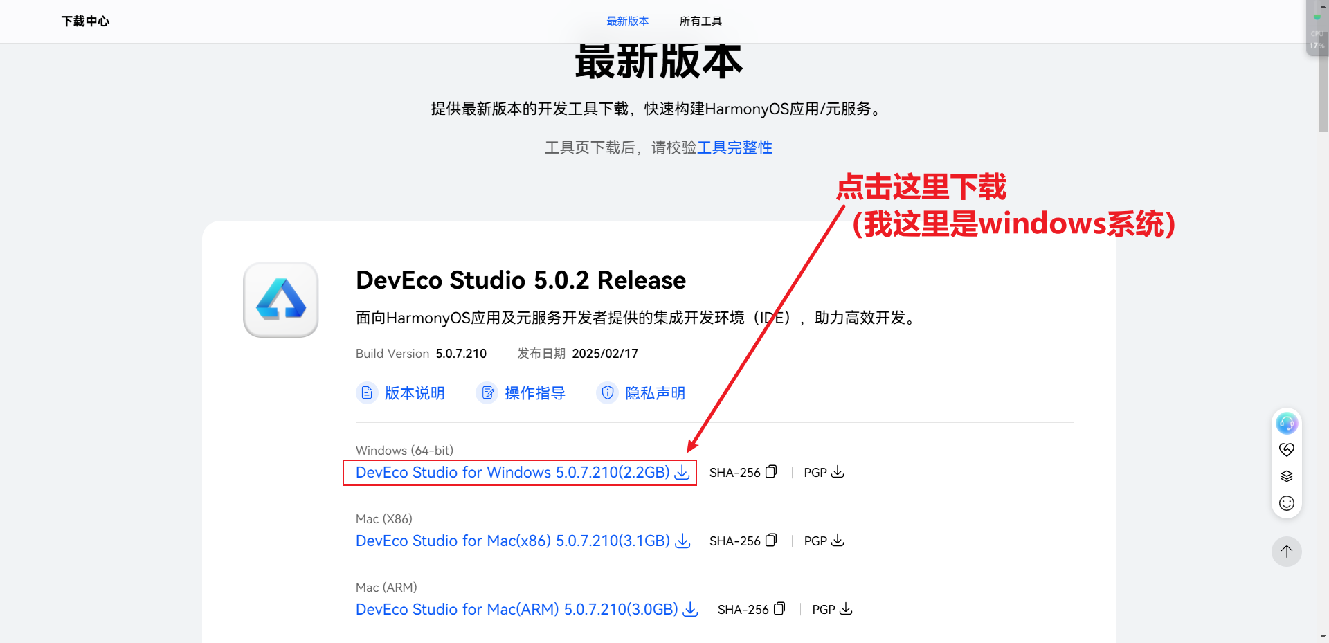Image resolution: width=1329 pixels, height=643 pixels.
Task: Click the scrollbar down arrow
Action: pyautogui.click(x=1323, y=636)
